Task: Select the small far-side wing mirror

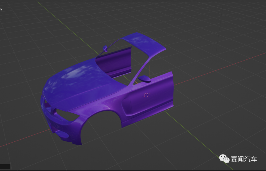Action: (105, 48)
